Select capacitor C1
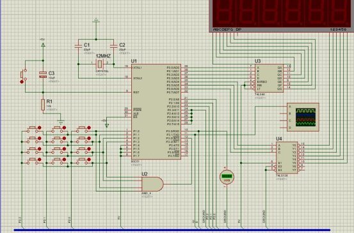Image resolution: width=354 pixels, height=233 pixels. click(78, 46)
